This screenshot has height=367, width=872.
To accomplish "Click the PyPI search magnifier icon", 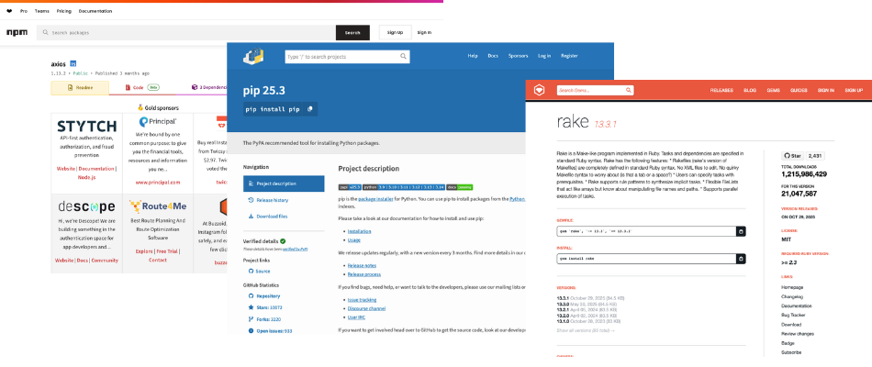I will click(403, 56).
